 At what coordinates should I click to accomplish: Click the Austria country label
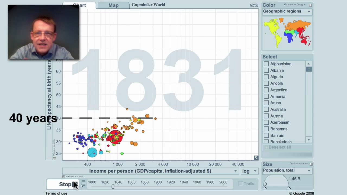277,116
